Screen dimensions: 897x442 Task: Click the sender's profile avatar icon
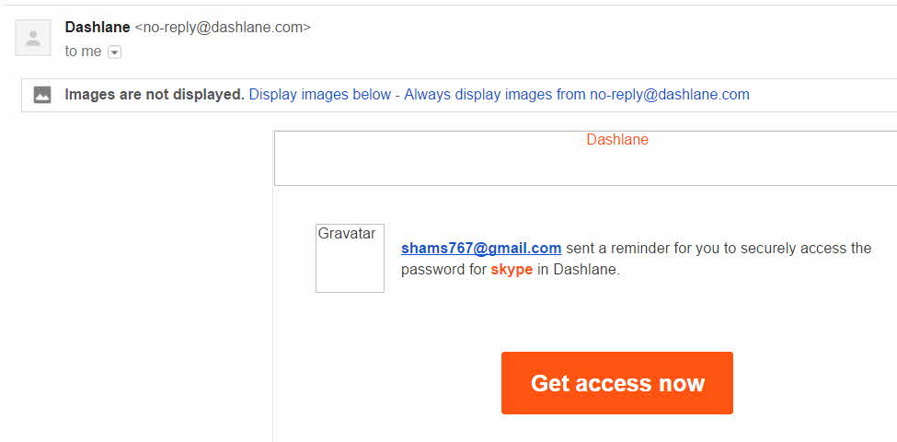tap(33, 38)
